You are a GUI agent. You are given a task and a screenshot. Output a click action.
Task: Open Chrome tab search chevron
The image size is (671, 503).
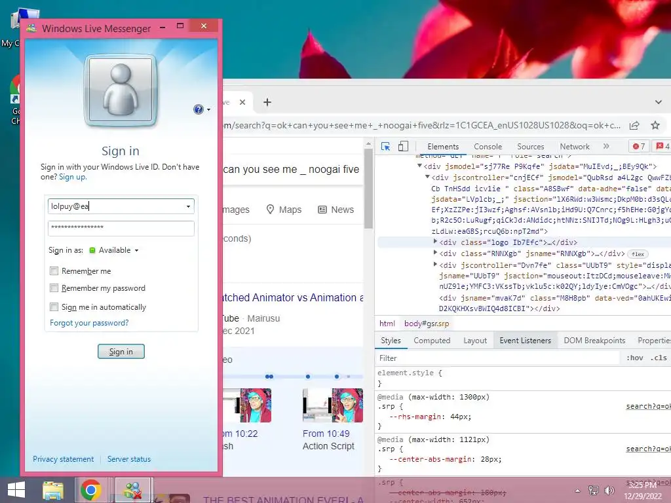[658, 102]
